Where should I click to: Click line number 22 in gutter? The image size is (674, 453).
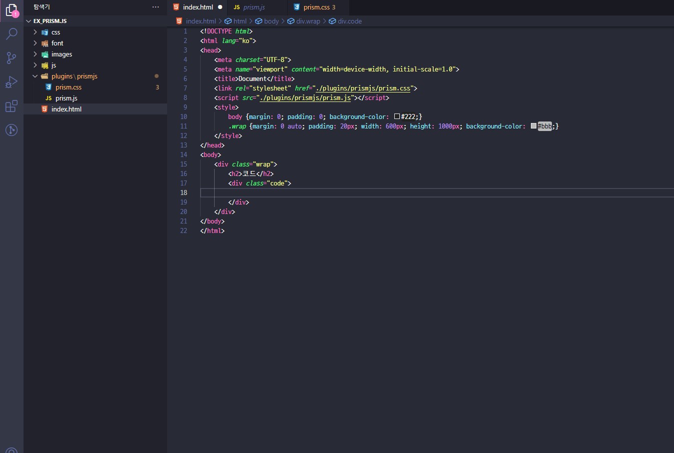click(x=184, y=230)
